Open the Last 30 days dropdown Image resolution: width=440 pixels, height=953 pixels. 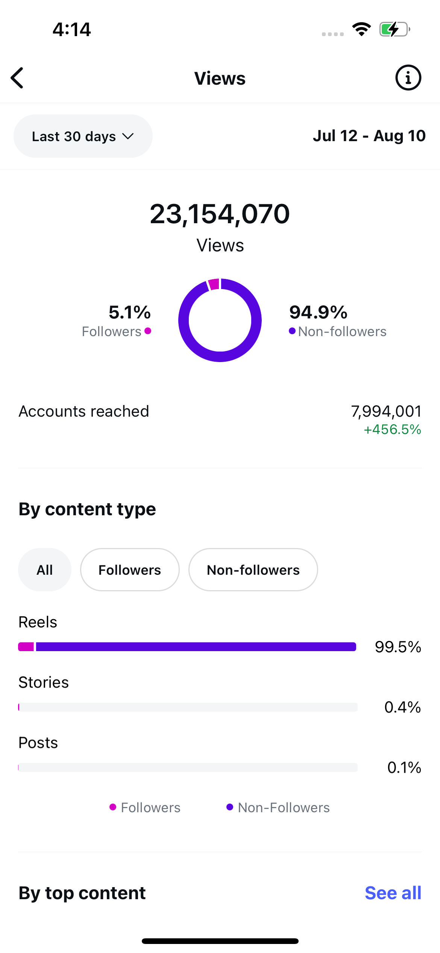(x=83, y=136)
